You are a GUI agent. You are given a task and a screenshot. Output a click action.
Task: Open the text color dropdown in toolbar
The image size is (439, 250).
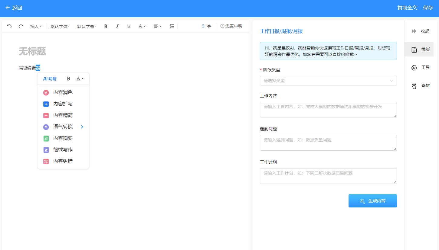(x=142, y=26)
